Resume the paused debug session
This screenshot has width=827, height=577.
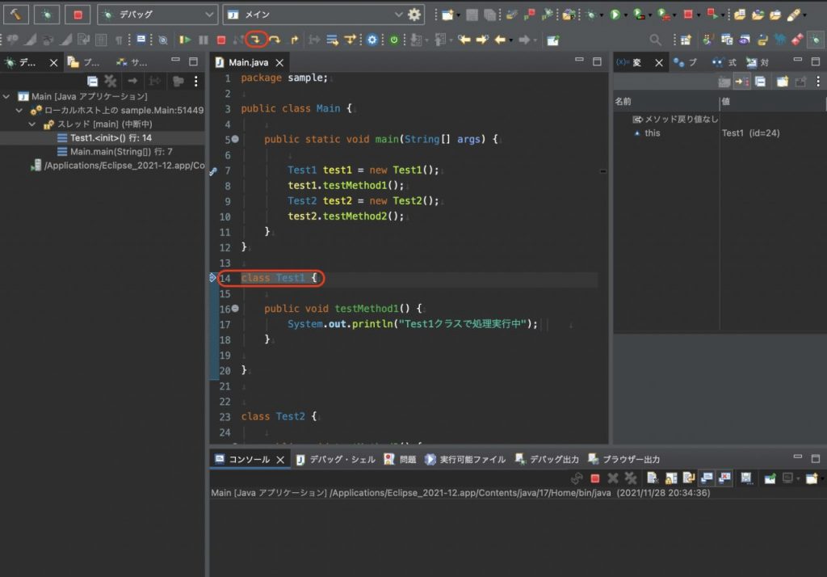click(x=186, y=39)
